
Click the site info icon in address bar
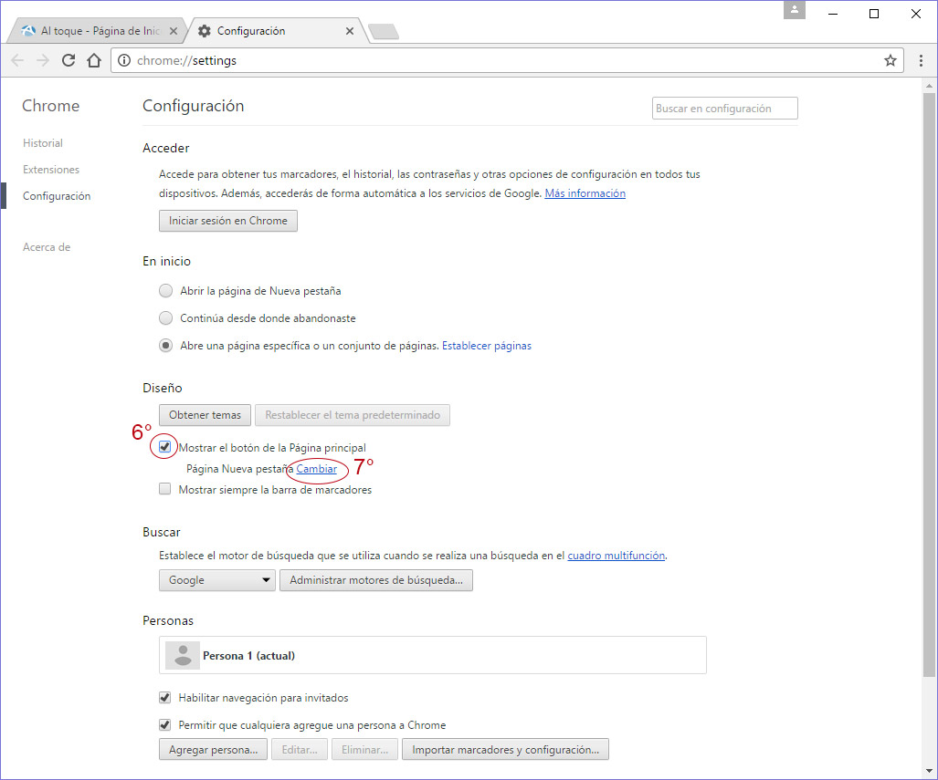point(124,60)
